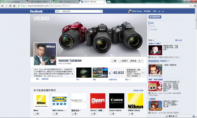Image resolution: width=197 pixels, height=118 pixels.
Task: Click the facebook logo in the blue bar
Action: [36, 11]
